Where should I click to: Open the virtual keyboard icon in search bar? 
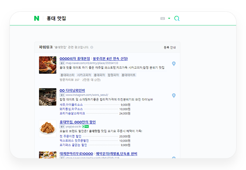point(162,19)
